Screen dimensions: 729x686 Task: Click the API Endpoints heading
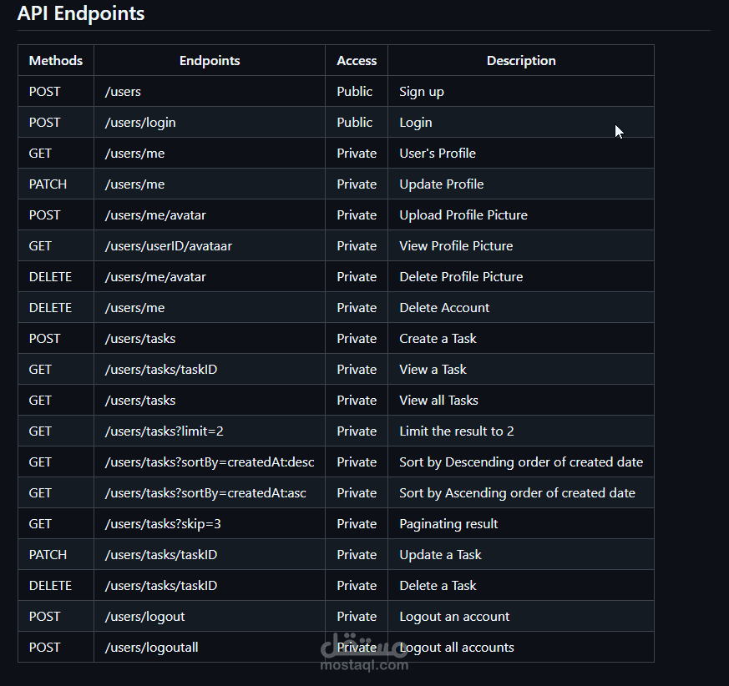[x=81, y=14]
